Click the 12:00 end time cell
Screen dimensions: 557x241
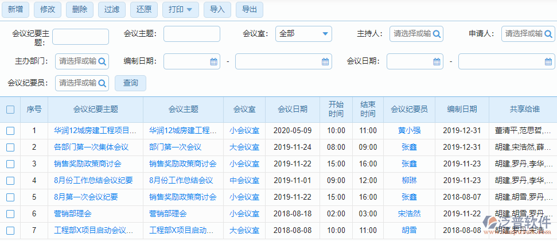pyautogui.click(x=368, y=181)
